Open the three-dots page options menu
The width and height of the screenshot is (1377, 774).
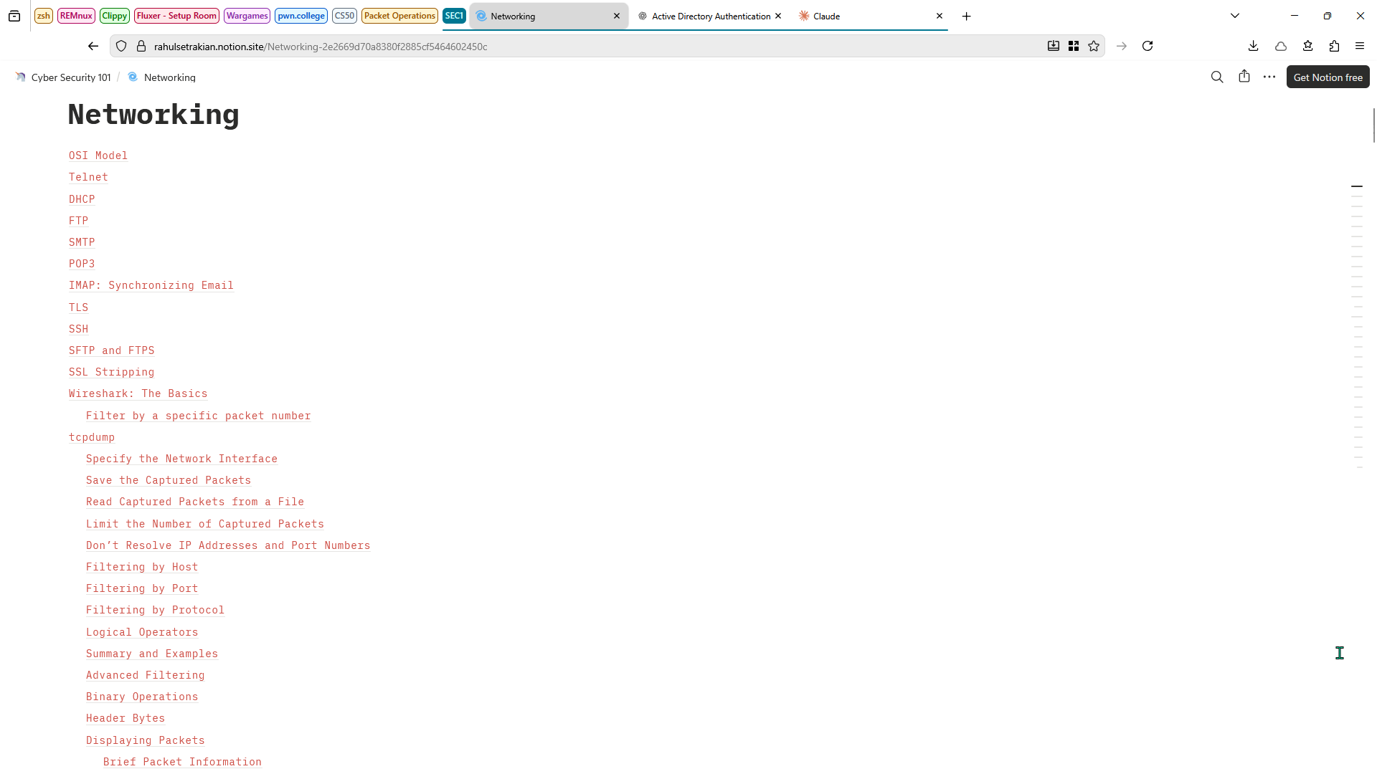1269,77
